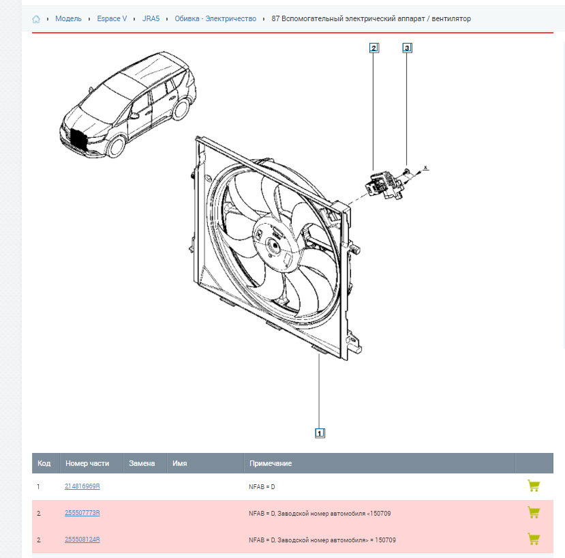This screenshot has width=565, height=558.
Task: Navigate to the JRA5 breadcrumb
Action: click(151, 19)
